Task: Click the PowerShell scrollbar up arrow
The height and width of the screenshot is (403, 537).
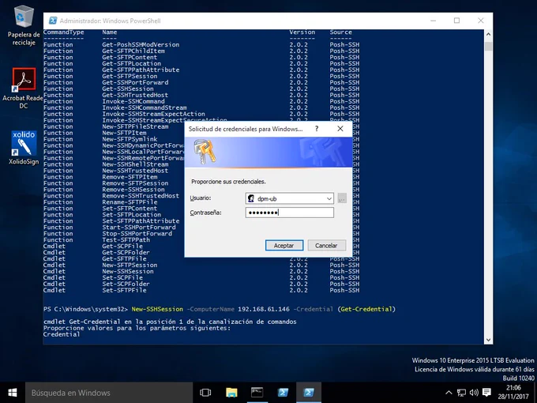Action: pos(488,34)
